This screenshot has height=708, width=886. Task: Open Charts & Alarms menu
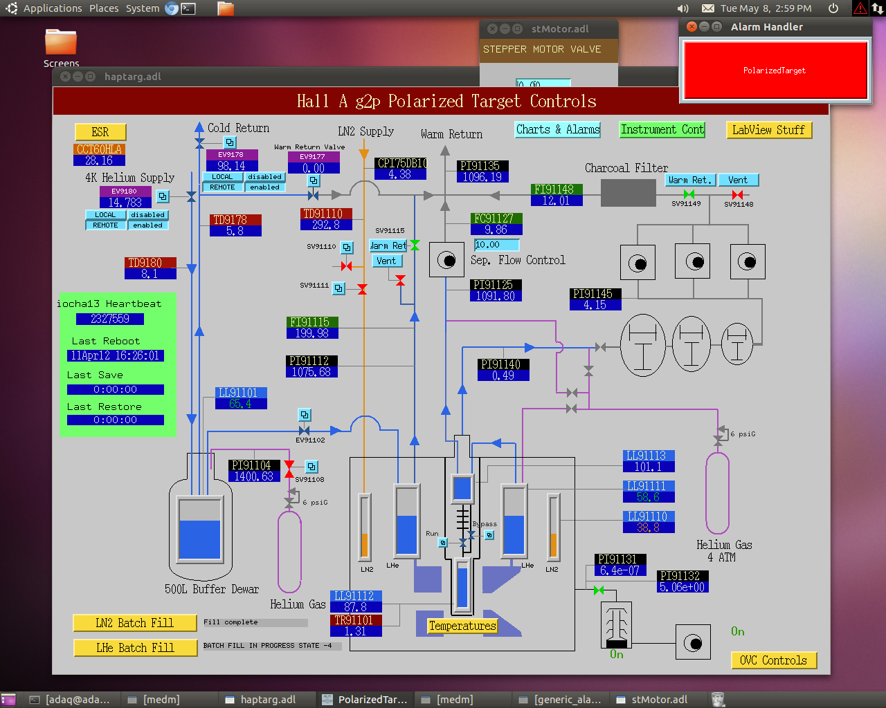[558, 129]
